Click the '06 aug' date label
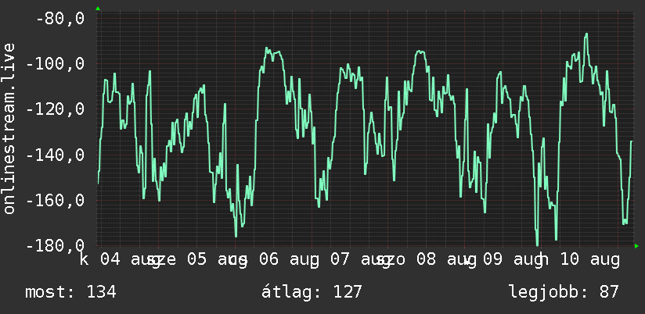Screen dimensions: 645x314 [x=289, y=260]
